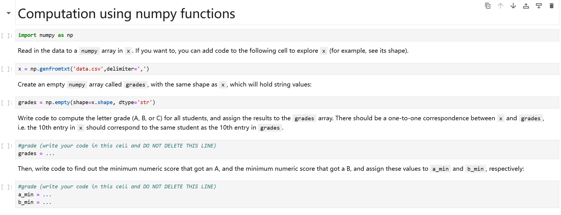Select the cell containing grades = ...
The width and height of the screenshot is (561, 215).
coord(114,149)
